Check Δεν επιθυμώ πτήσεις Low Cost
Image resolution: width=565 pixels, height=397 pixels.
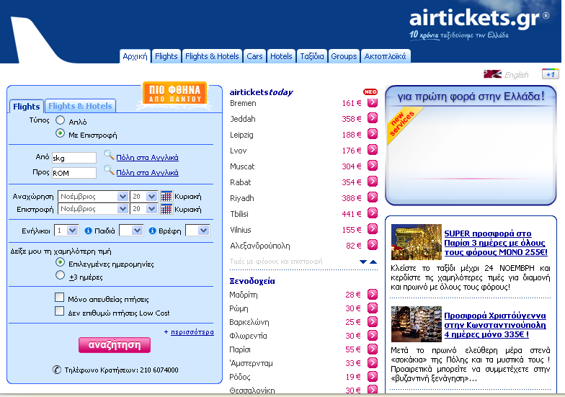pyautogui.click(x=59, y=311)
